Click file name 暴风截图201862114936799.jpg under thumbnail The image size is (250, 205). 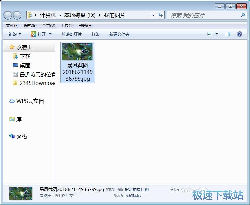78,72
